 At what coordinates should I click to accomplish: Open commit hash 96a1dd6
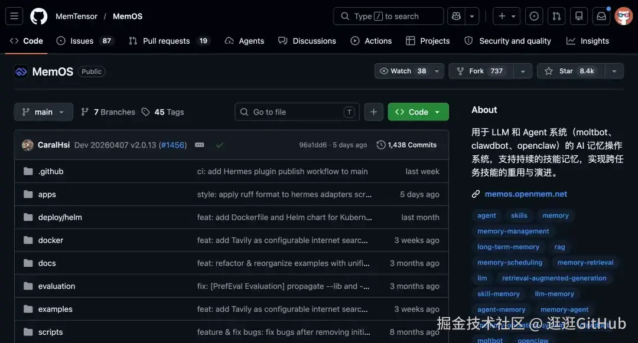coord(313,145)
